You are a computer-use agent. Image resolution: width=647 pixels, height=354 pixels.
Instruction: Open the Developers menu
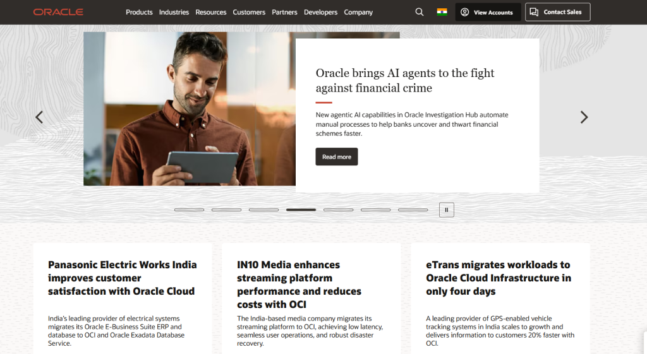[x=320, y=12]
